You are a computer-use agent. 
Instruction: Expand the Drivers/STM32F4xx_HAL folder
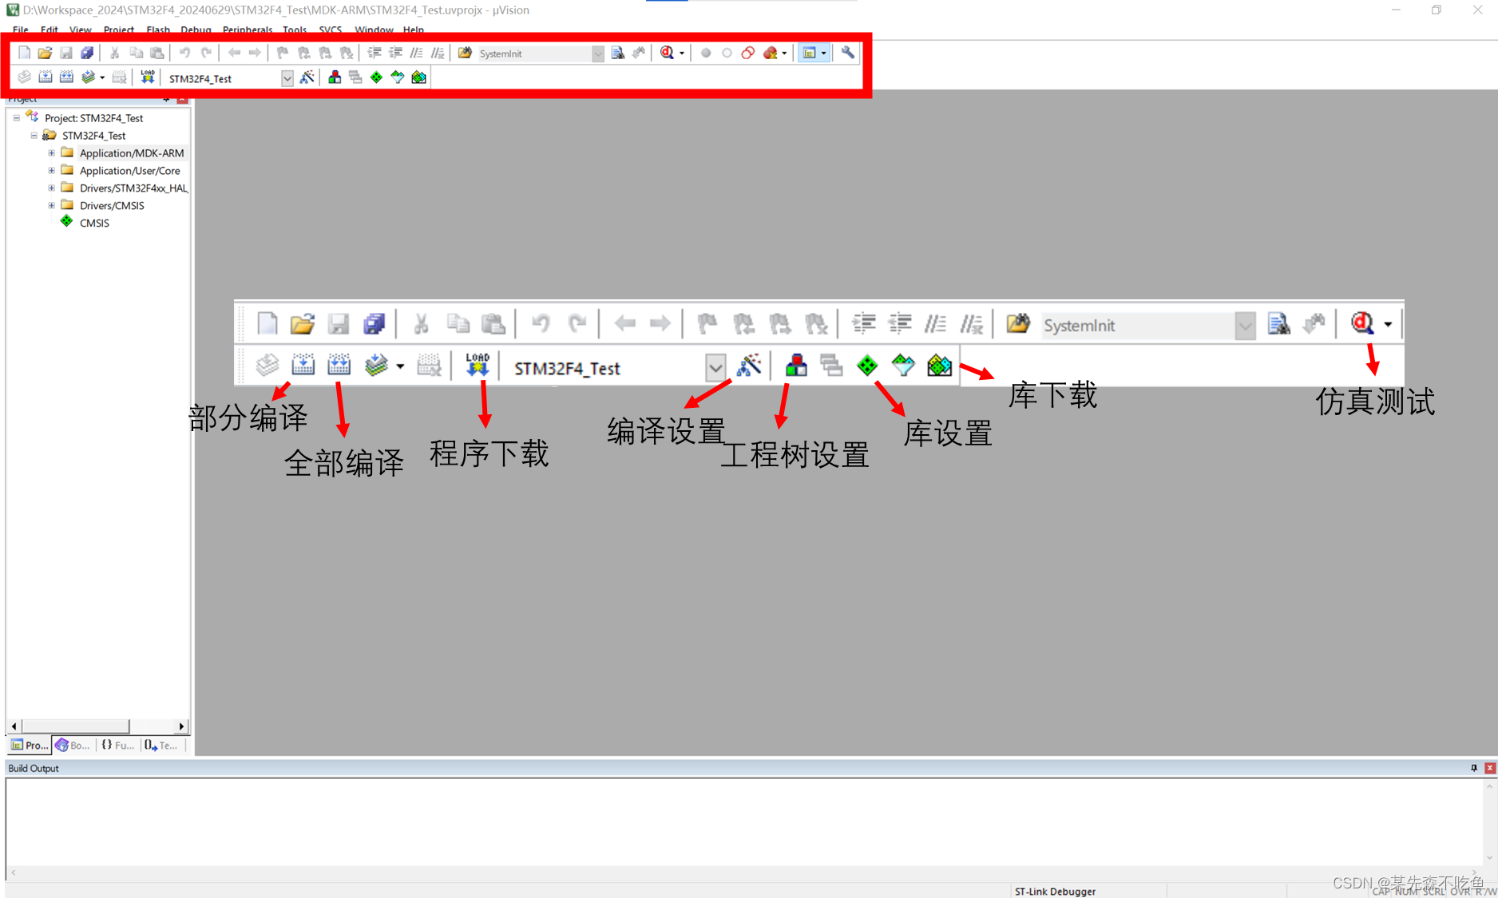pyautogui.click(x=51, y=188)
